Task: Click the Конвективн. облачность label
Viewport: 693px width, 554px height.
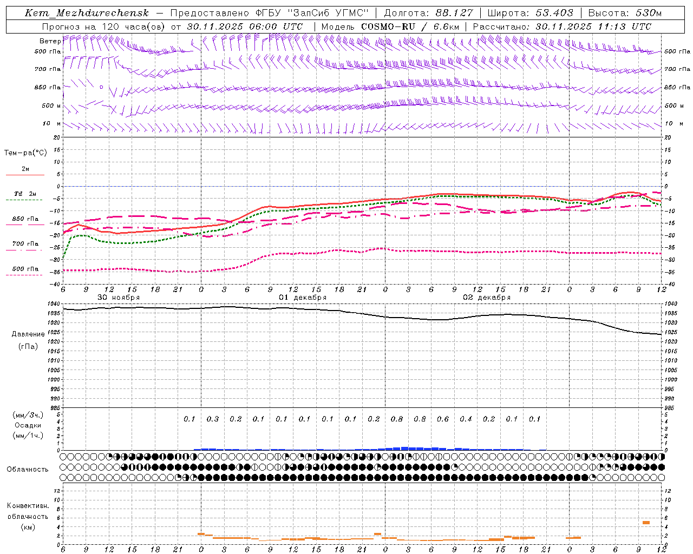Action: click(28, 511)
